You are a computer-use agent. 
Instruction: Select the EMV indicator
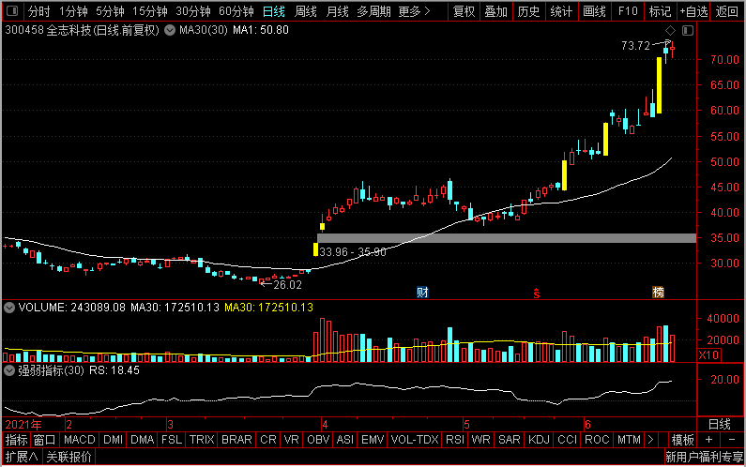(372, 440)
